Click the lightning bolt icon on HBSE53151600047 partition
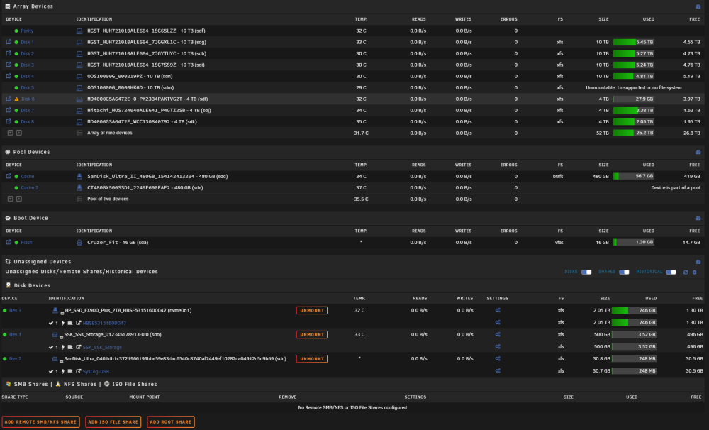709x430 pixels. click(x=63, y=323)
